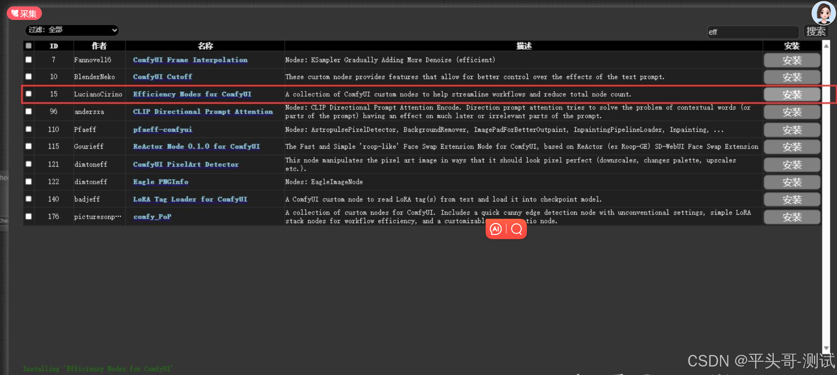Click the 作者 author column header
Screen dimensions: 837x375
point(99,46)
